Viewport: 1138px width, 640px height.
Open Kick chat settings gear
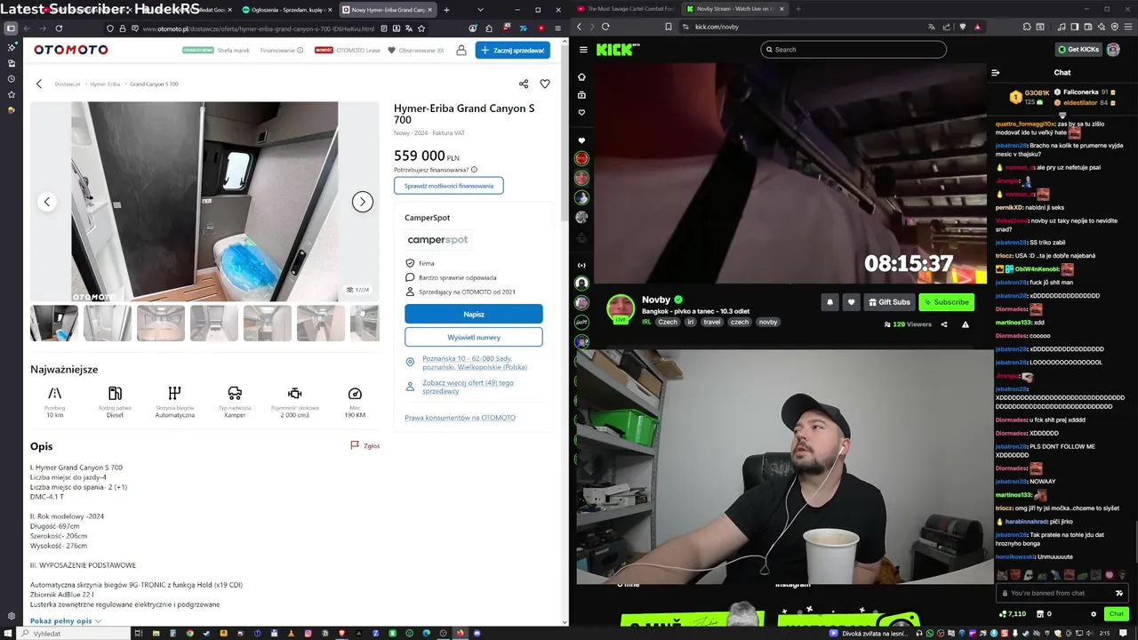1094,614
